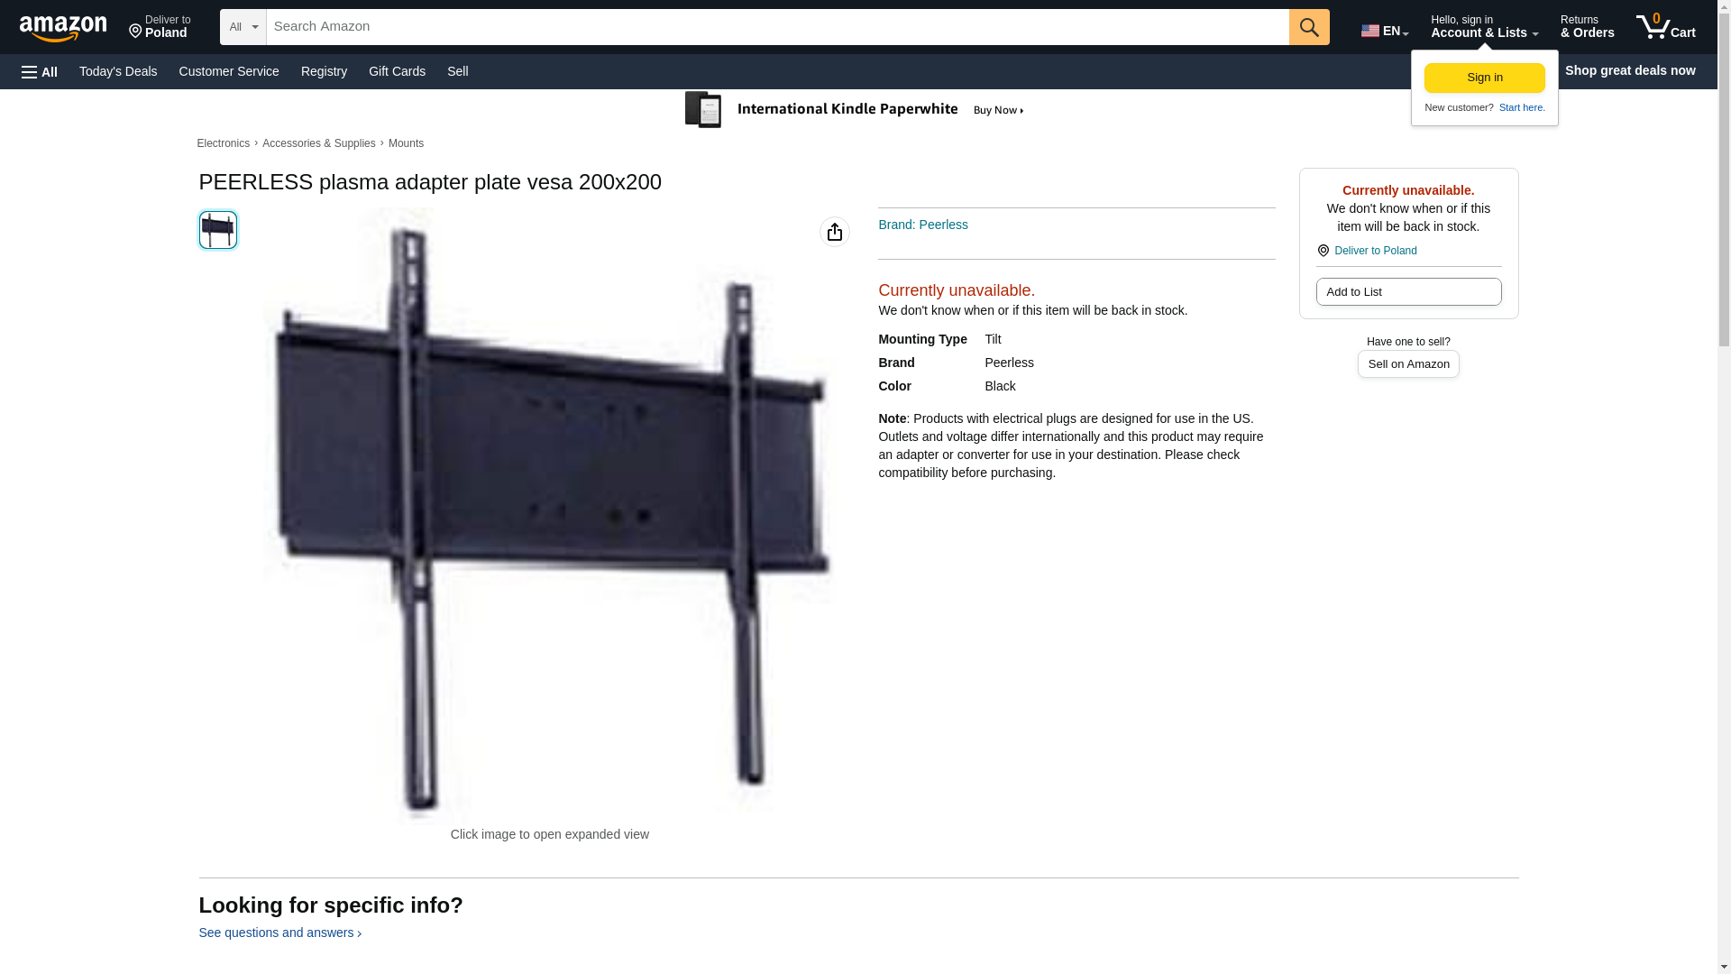Open the Add to List dropdown
This screenshot has width=1731, height=974.
click(x=1408, y=291)
